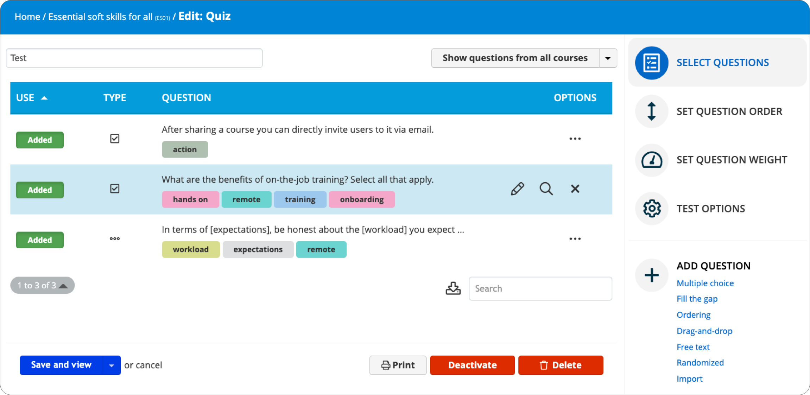Switch to Set Question Order tab
The height and width of the screenshot is (395, 810).
click(x=729, y=112)
